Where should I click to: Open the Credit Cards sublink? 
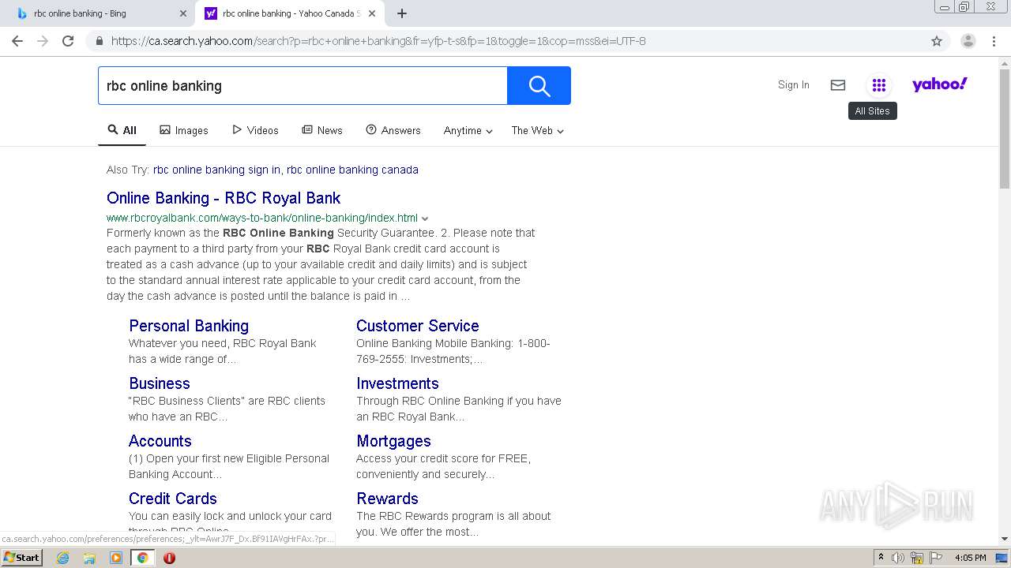173,499
